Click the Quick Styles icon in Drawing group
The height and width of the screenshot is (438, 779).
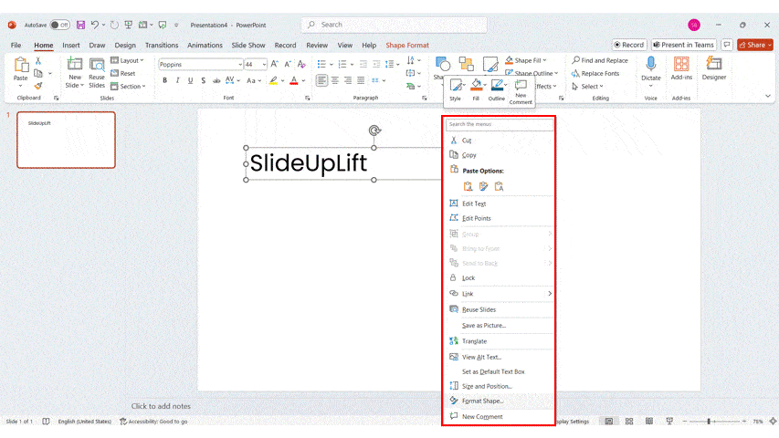[490, 64]
